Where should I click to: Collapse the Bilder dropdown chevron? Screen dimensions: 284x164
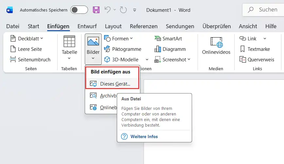(93, 58)
